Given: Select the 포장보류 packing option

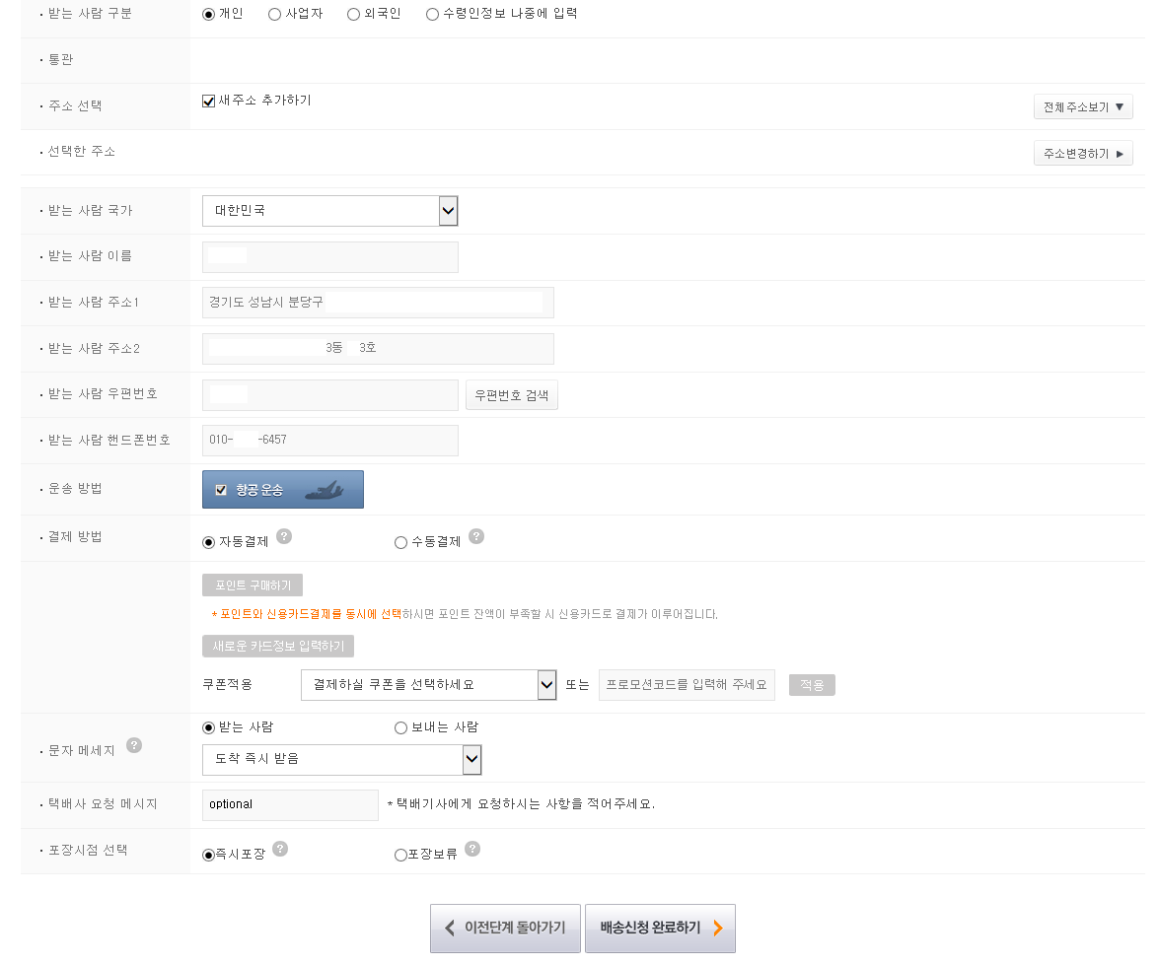Looking at the screenshot, I should [400, 856].
